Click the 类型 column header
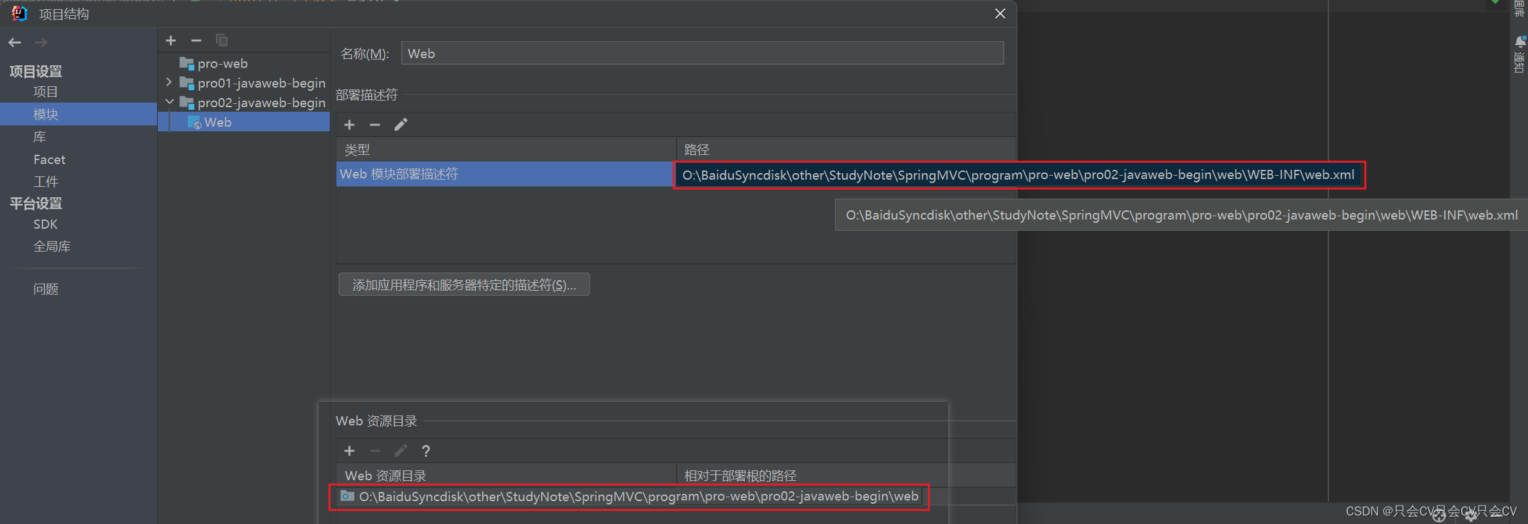1528x524 pixels. [x=506, y=150]
